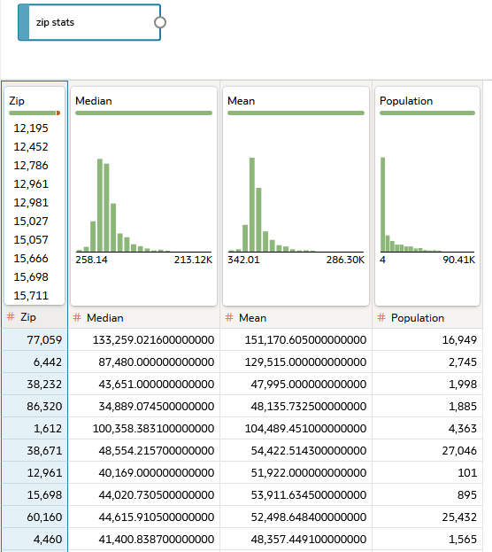Click Zip cell 6,442
The height and width of the screenshot is (552, 492).
pyautogui.click(x=35, y=362)
